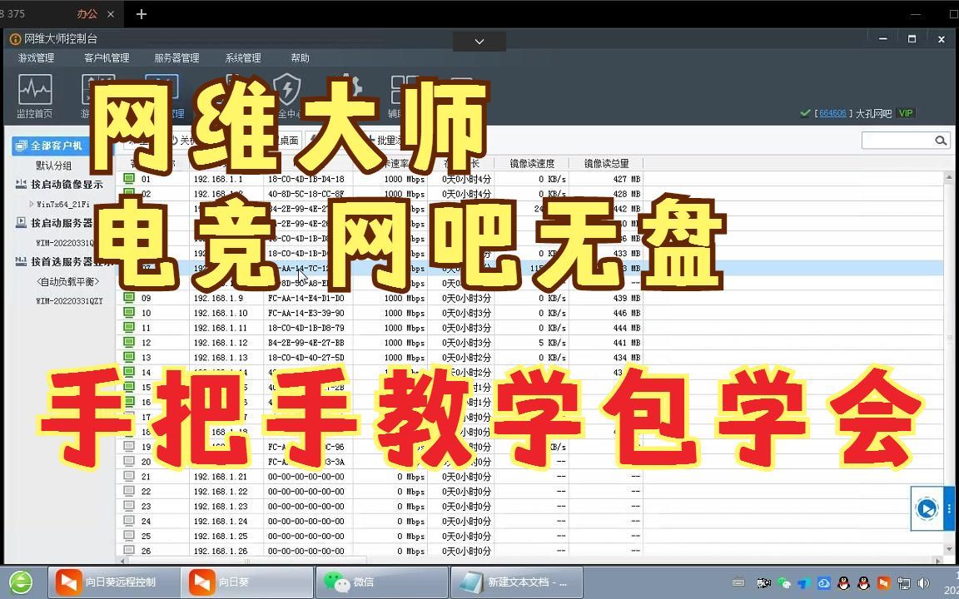Select 默认分组 group

(53, 165)
